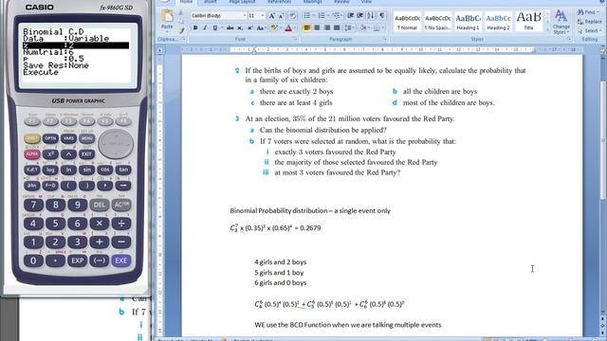
Task: Apply the Title style
Action: (529, 22)
